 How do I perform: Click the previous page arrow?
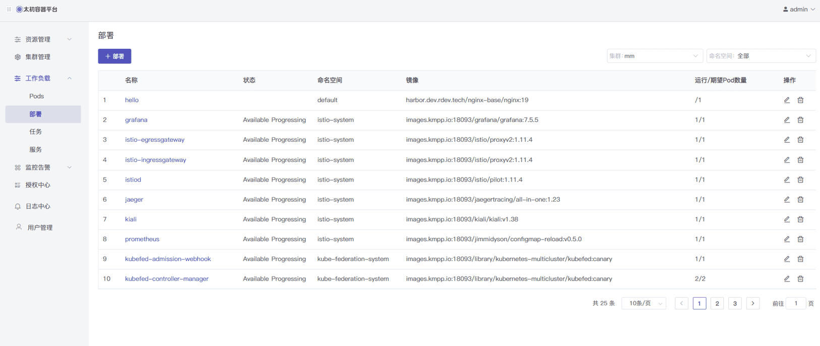pos(681,303)
